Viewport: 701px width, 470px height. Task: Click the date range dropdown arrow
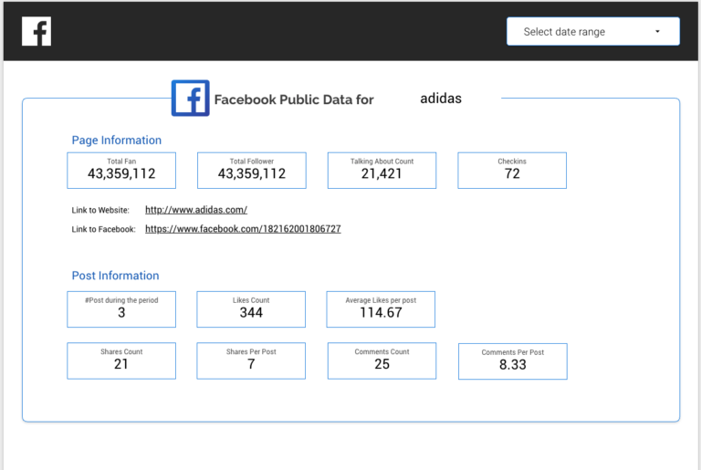click(x=657, y=31)
